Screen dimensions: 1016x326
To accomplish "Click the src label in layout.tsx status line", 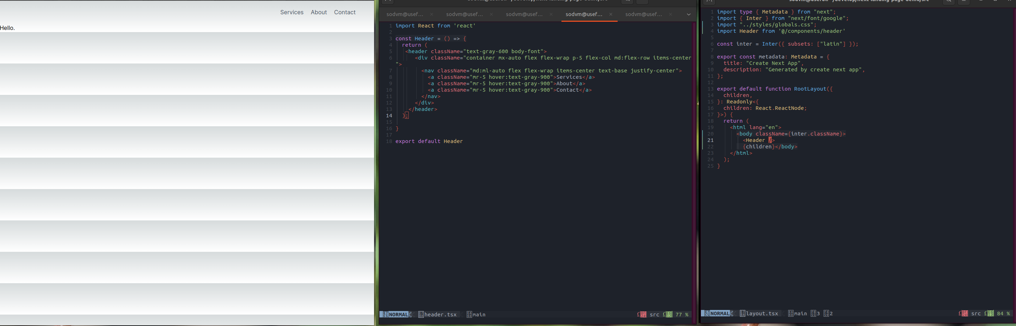I will (x=976, y=314).
